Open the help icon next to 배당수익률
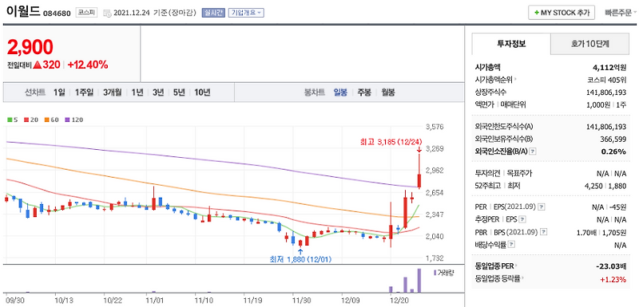 [x=512, y=244]
